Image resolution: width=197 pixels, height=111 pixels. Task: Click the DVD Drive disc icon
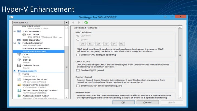pos(24,34)
